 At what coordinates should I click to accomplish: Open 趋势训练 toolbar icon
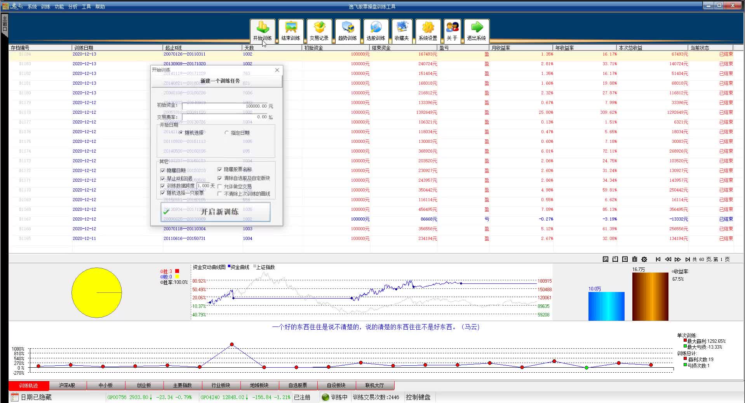click(x=348, y=31)
